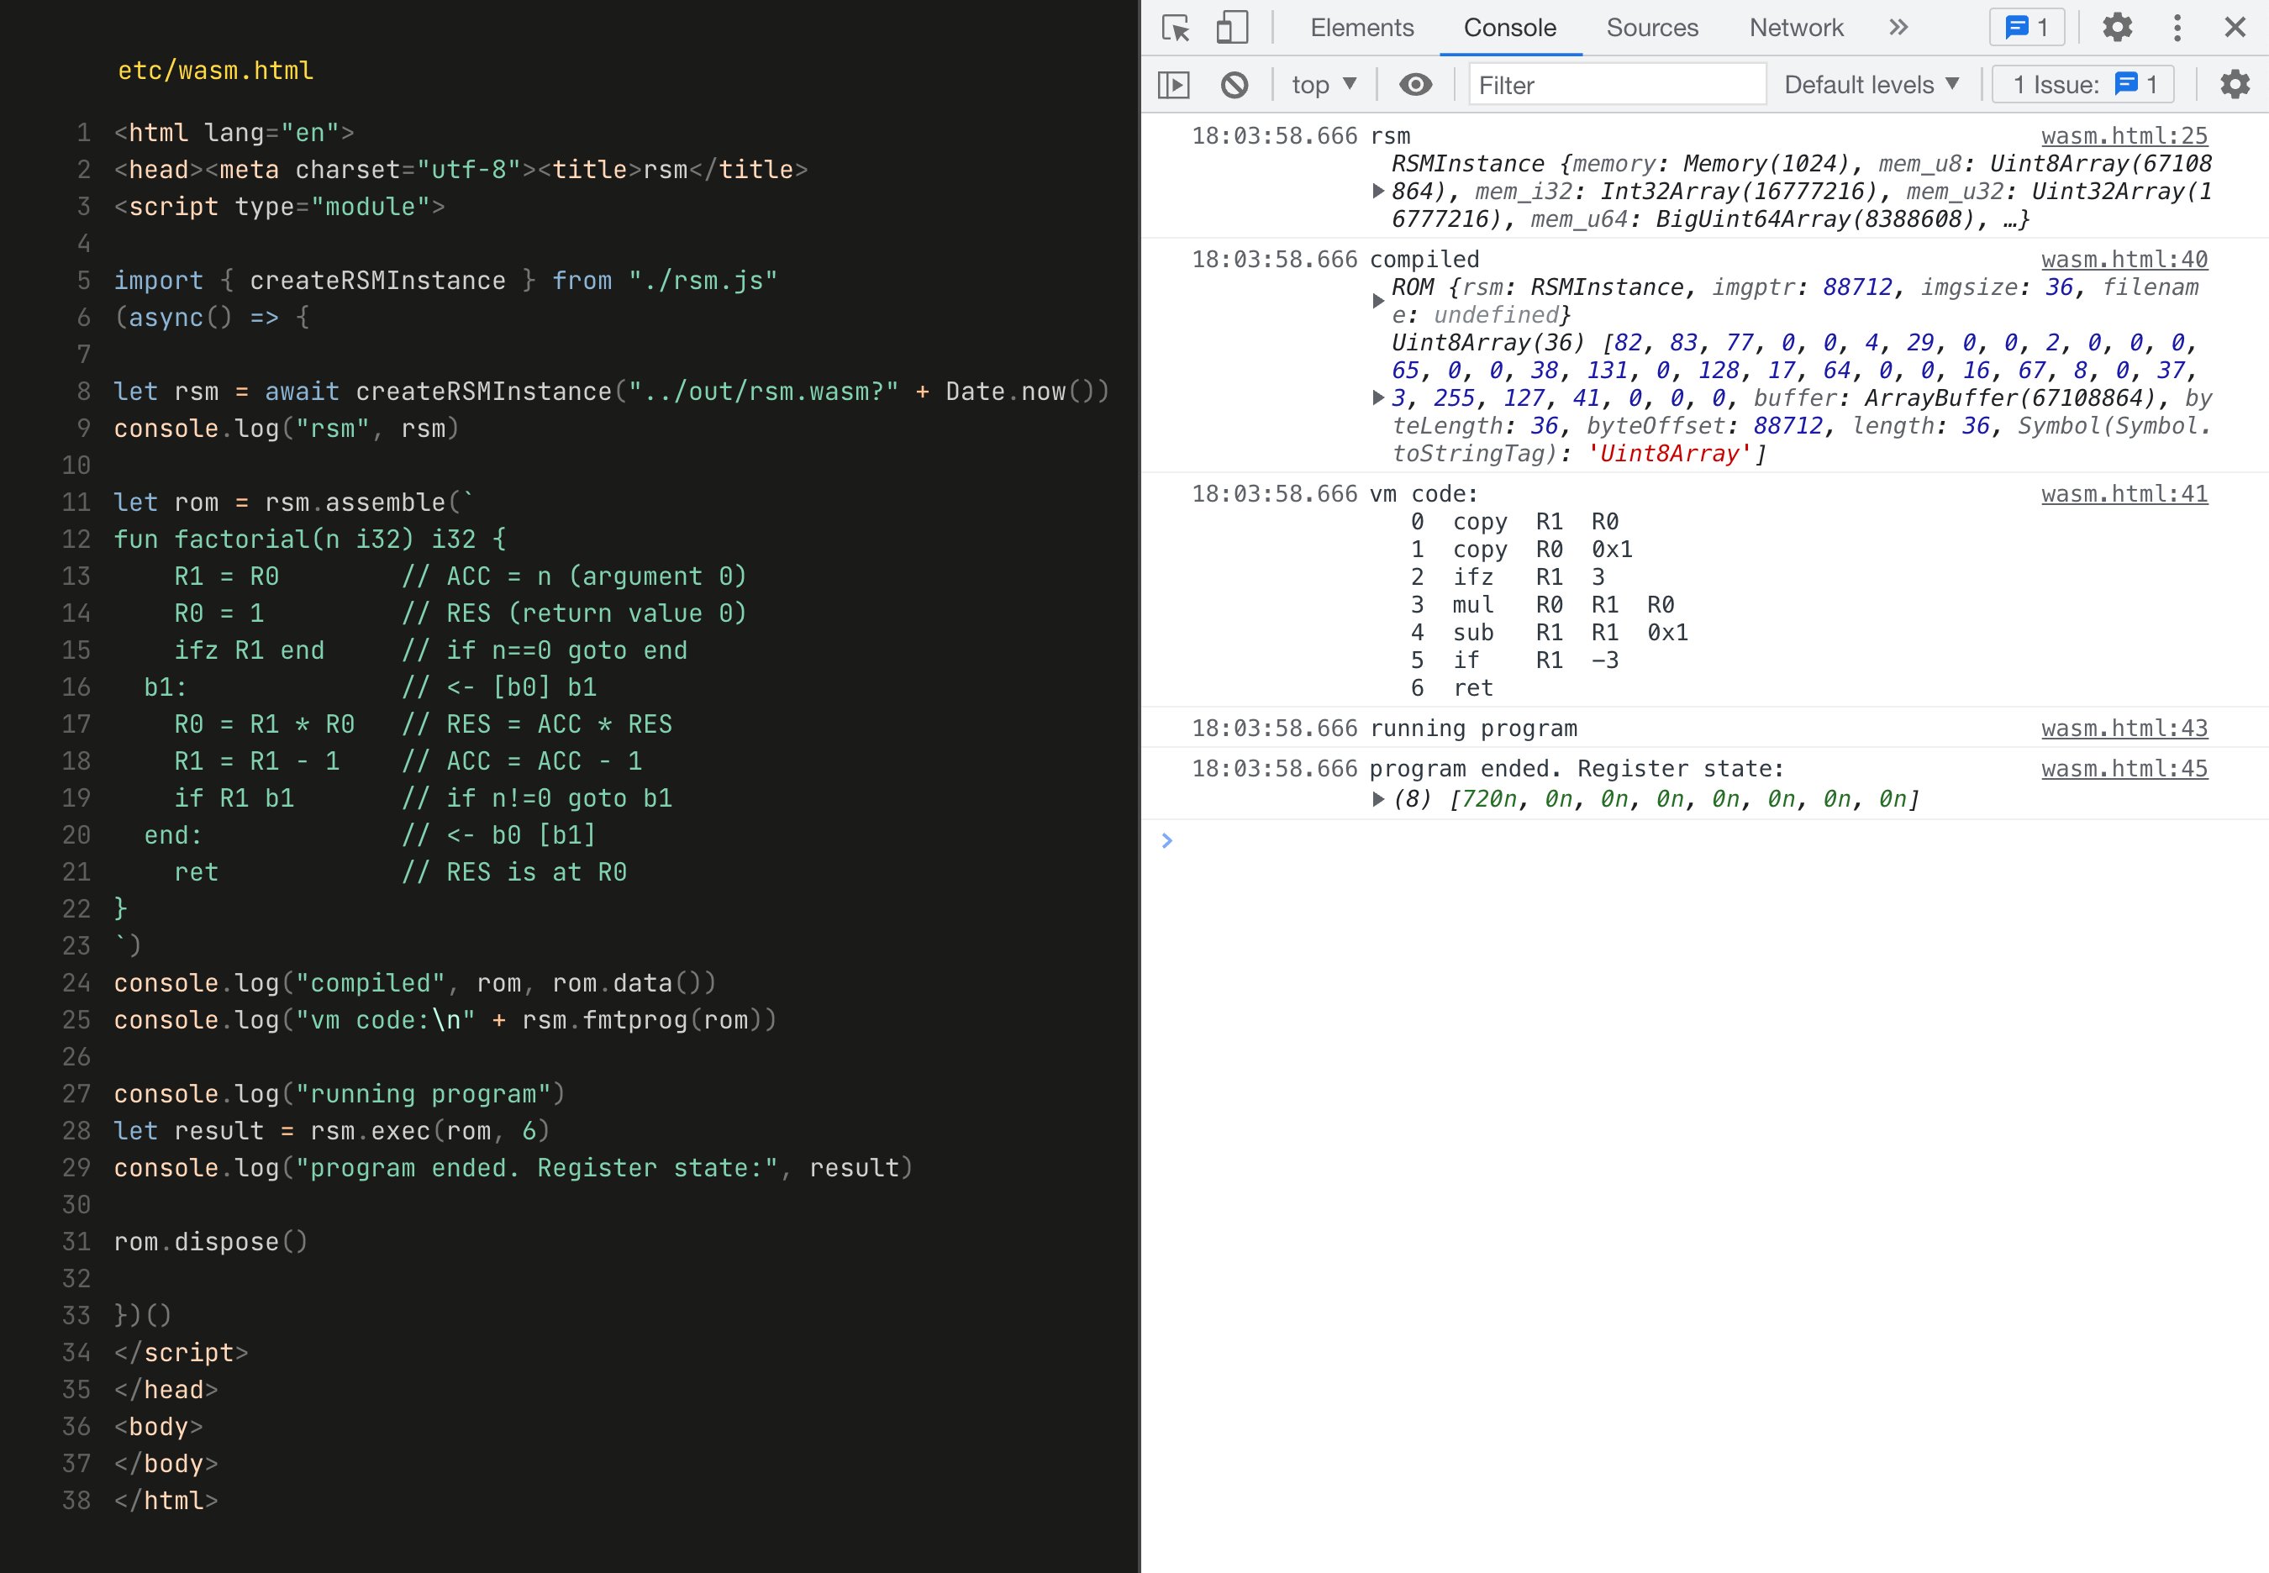Open DevTools settings gear
Image resolution: width=2269 pixels, height=1573 pixels.
[2117, 28]
